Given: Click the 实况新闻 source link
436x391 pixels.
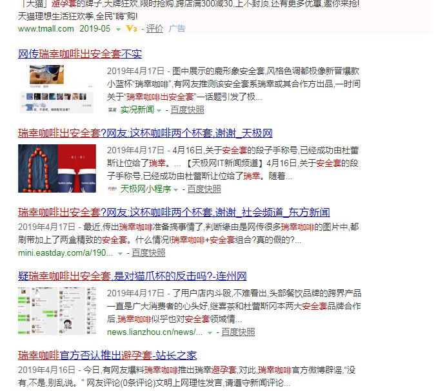Looking at the screenshot, I should point(137,110).
